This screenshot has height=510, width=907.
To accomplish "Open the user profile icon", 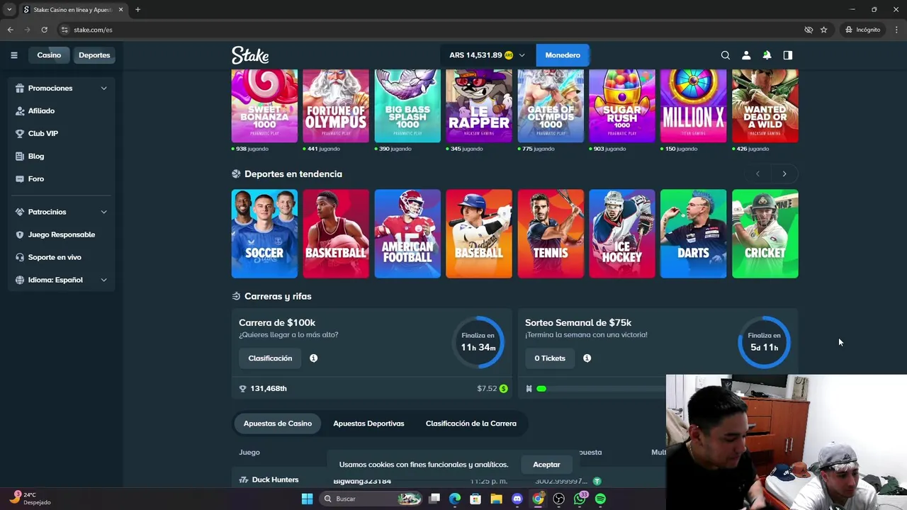I will [x=746, y=55].
